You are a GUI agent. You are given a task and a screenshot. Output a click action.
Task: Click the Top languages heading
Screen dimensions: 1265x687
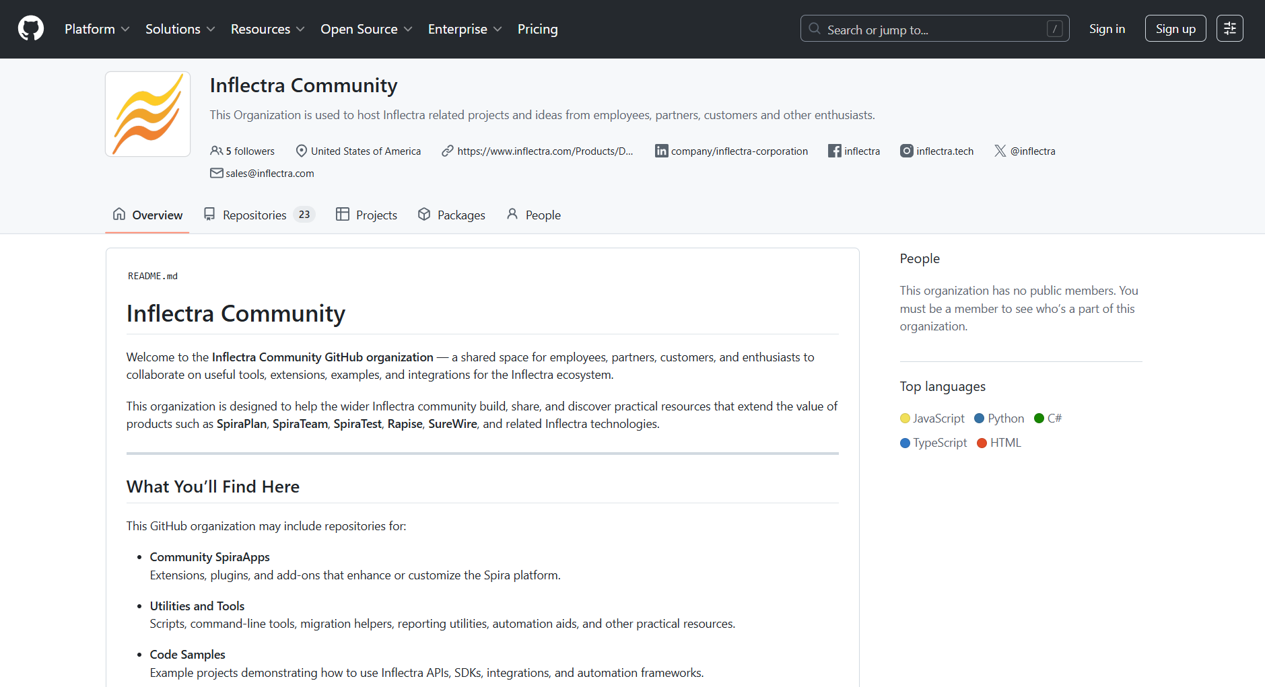click(x=943, y=386)
